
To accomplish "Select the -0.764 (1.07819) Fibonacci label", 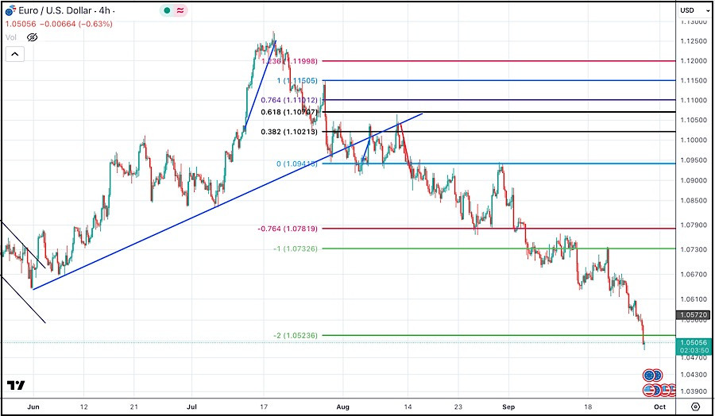I will (x=288, y=229).
